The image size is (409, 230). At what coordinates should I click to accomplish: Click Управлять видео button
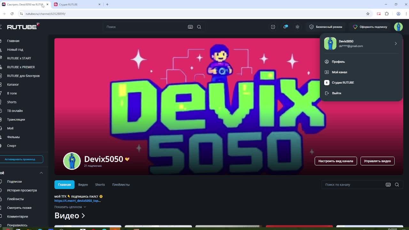(377, 161)
